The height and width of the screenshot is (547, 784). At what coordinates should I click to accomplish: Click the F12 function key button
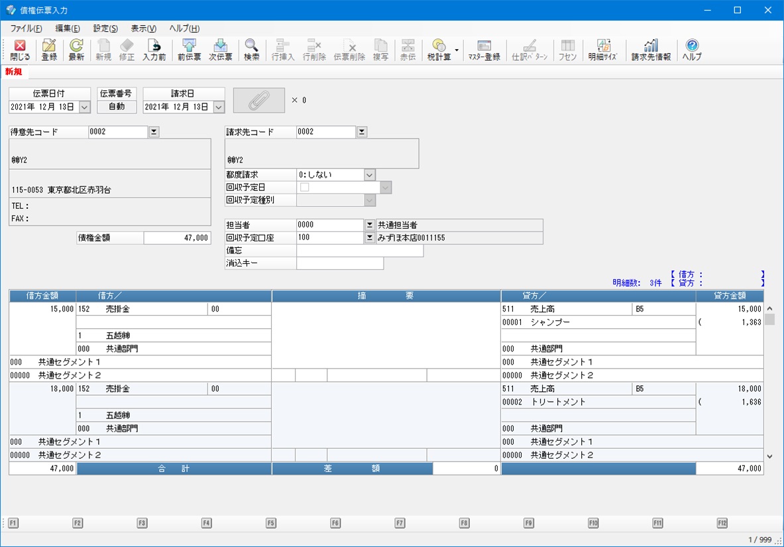(722, 523)
